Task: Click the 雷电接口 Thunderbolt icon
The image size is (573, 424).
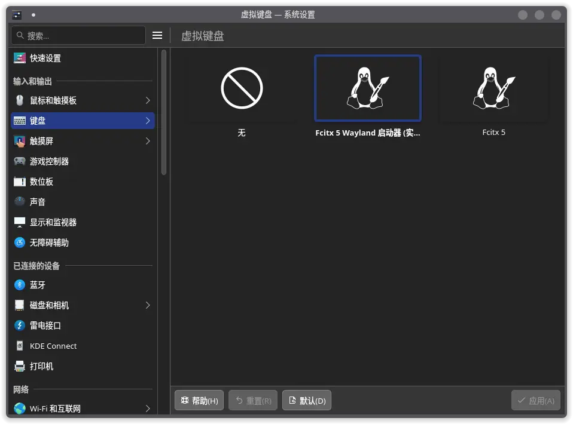Action: tap(20, 325)
